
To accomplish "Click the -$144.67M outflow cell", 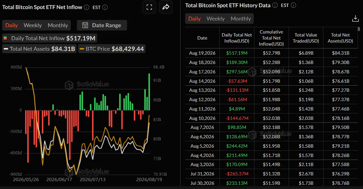I will coord(237,118).
